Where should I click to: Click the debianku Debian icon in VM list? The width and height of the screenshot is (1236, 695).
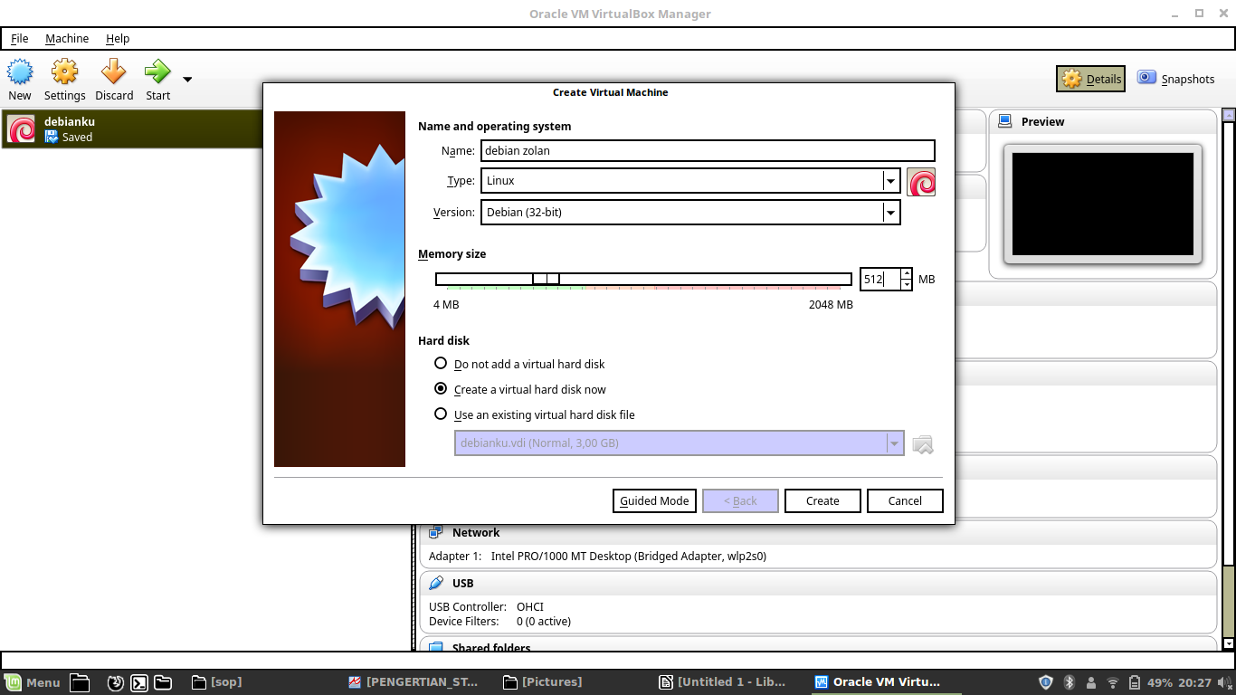[x=22, y=129]
